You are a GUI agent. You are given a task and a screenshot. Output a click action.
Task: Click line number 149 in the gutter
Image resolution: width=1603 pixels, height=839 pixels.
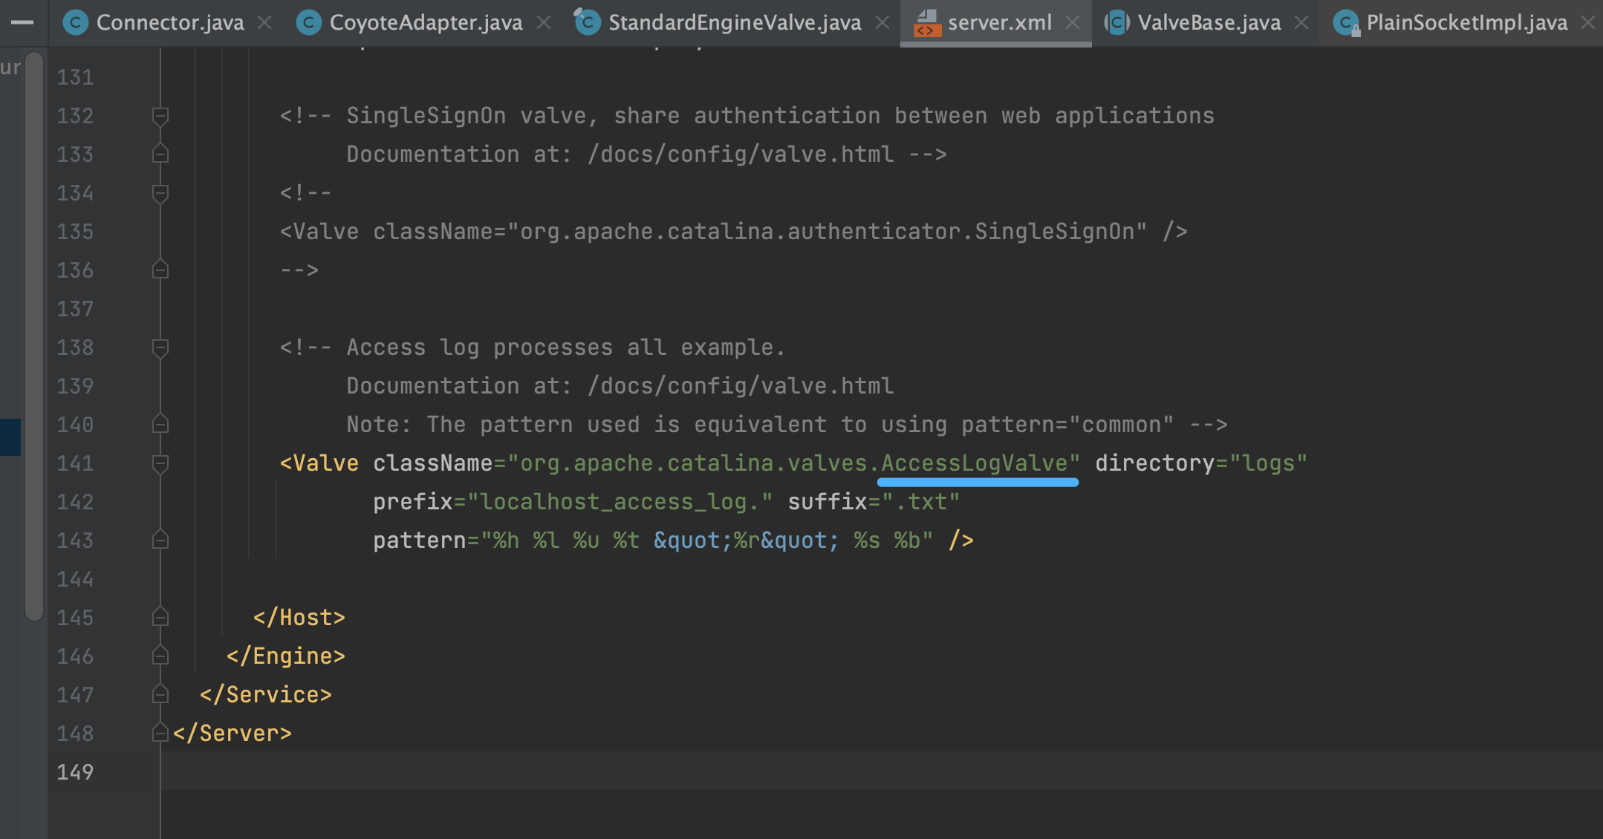[75, 772]
